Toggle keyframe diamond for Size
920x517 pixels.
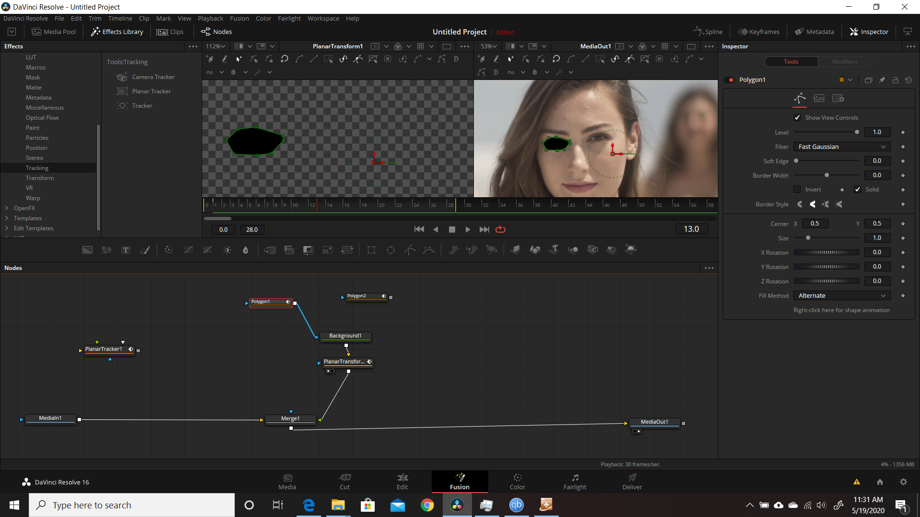[x=903, y=238]
